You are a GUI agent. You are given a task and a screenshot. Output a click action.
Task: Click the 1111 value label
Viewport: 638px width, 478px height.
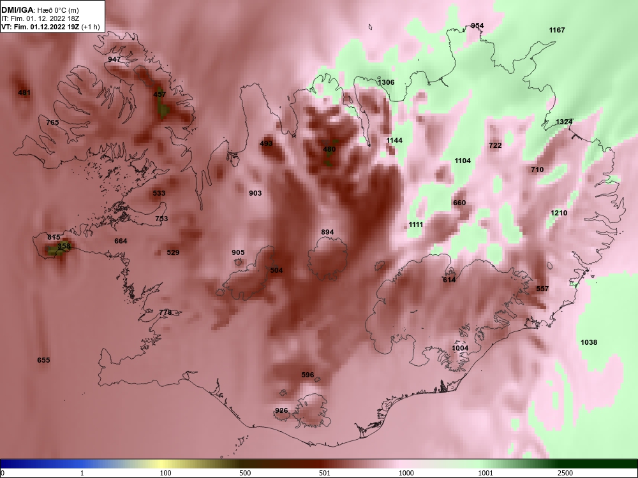(x=416, y=224)
